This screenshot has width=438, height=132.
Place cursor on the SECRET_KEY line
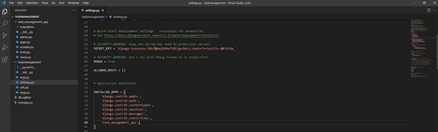click(165, 48)
